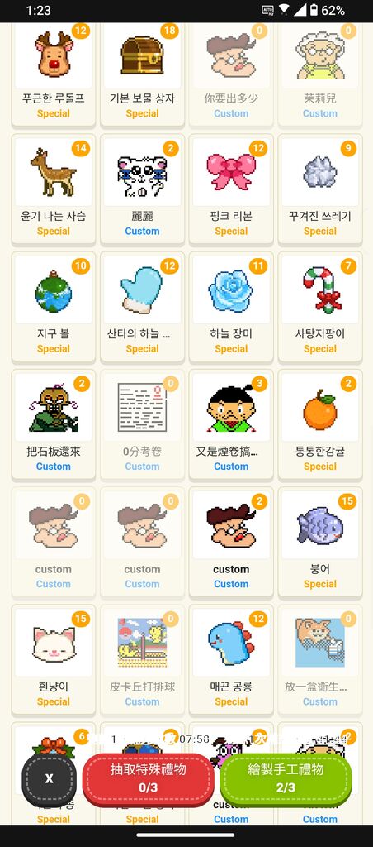The height and width of the screenshot is (847, 373).
Task: Choose the pink ribbon bow icon
Action: click(x=231, y=172)
